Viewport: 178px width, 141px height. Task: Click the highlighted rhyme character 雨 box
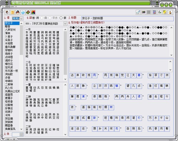click(95, 75)
